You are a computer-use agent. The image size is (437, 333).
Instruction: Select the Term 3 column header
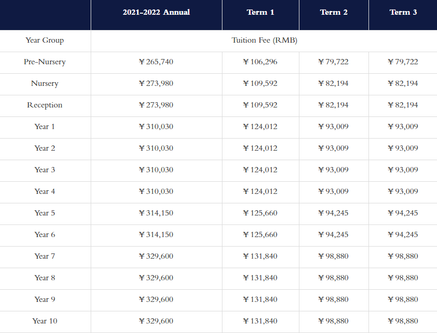(x=403, y=12)
